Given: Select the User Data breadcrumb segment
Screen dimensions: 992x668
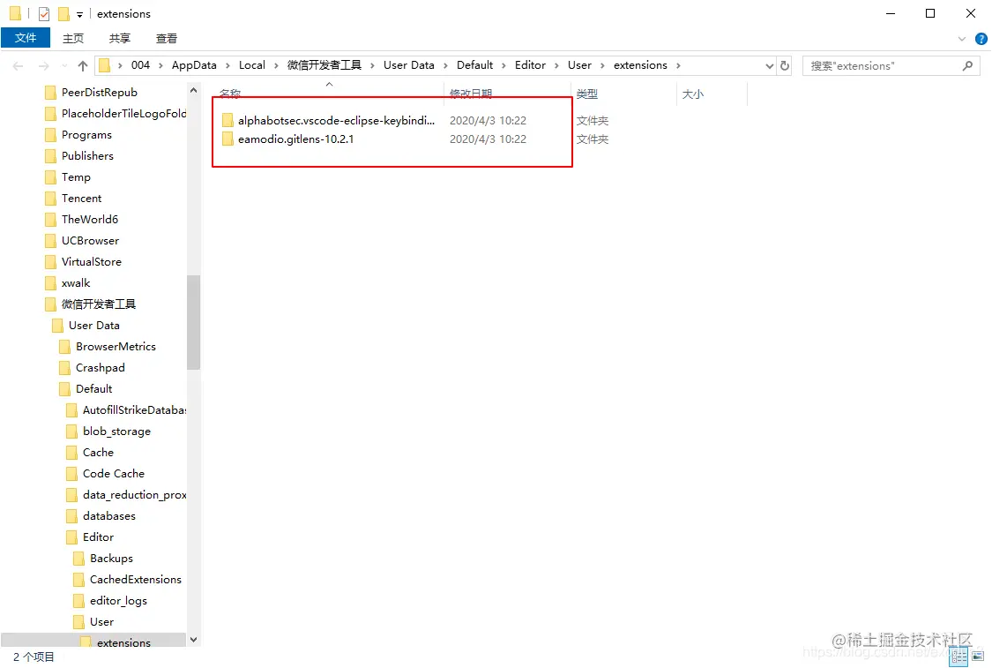Looking at the screenshot, I should [408, 65].
